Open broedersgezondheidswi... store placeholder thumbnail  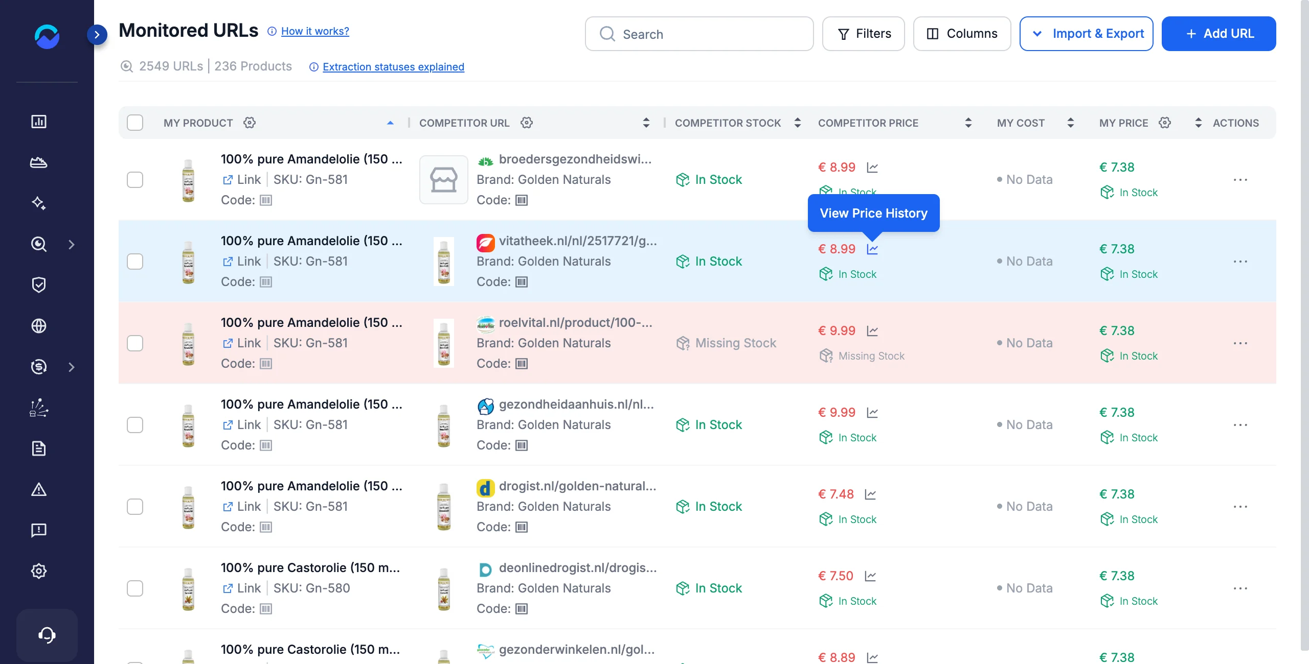click(x=444, y=180)
